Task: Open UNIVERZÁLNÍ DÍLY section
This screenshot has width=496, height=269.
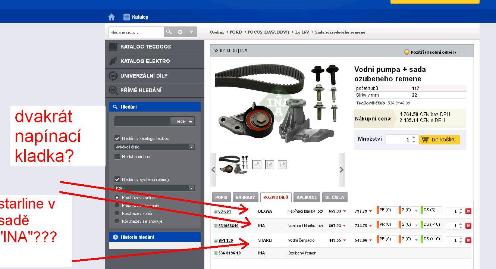Action: [x=155, y=76]
